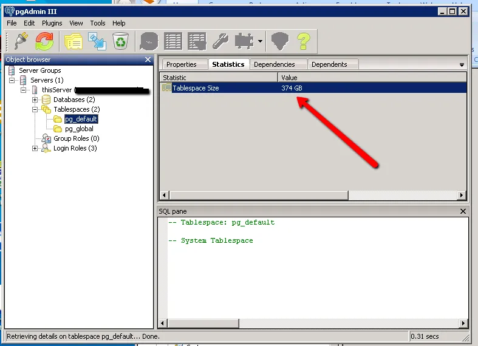Select Group Roles (0) label

(x=77, y=138)
